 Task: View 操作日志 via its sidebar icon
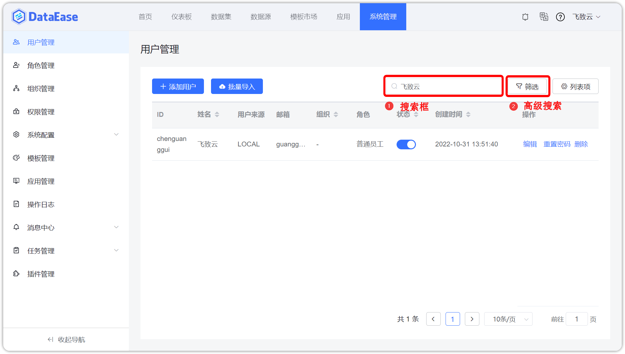pyautogui.click(x=41, y=204)
